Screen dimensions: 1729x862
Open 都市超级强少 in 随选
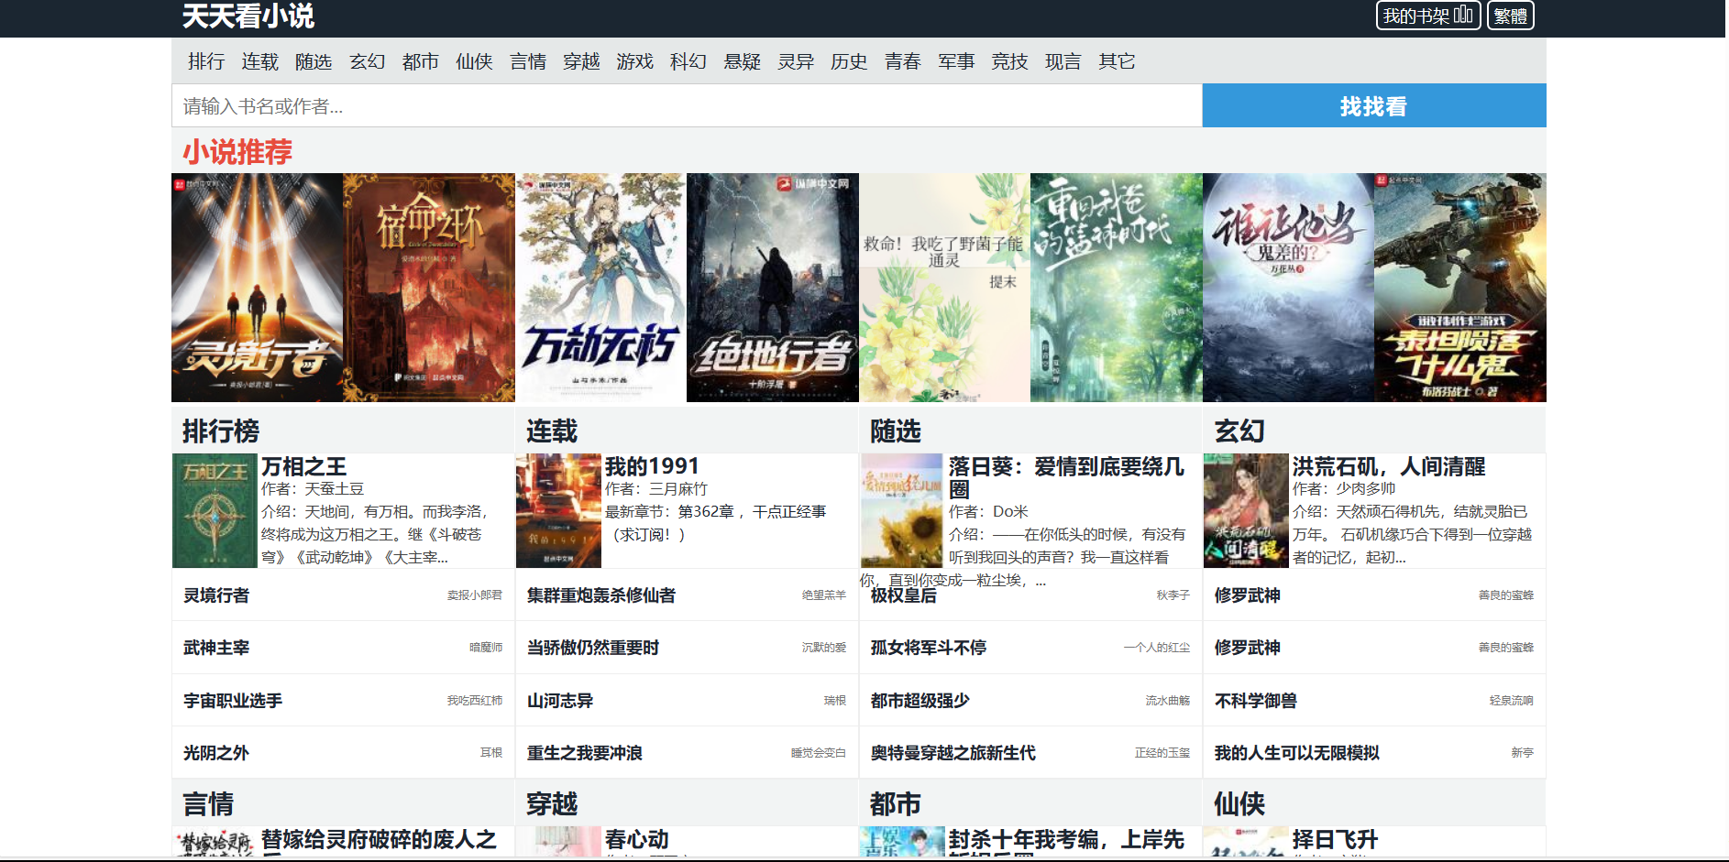(920, 701)
